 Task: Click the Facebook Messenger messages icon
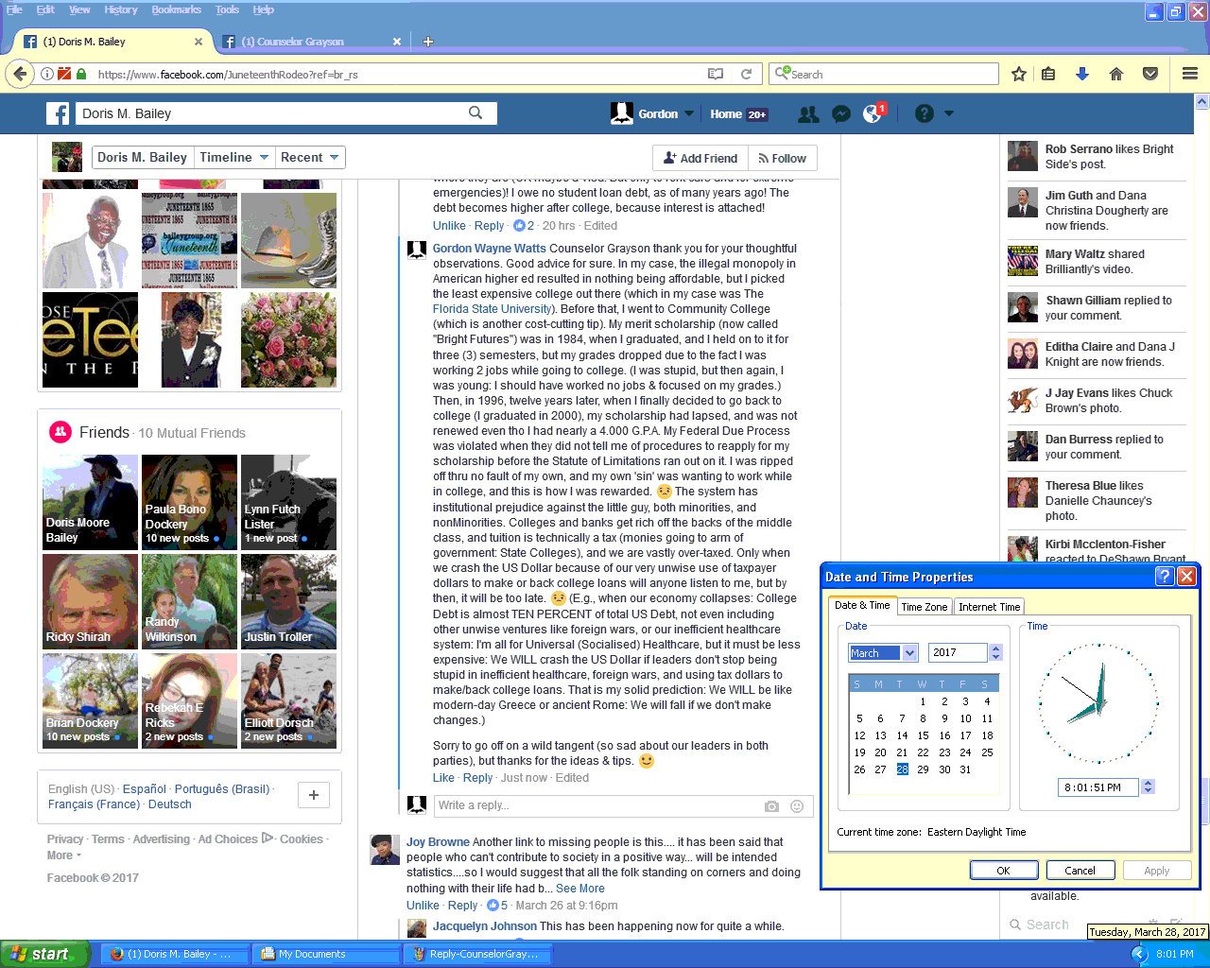coord(840,113)
